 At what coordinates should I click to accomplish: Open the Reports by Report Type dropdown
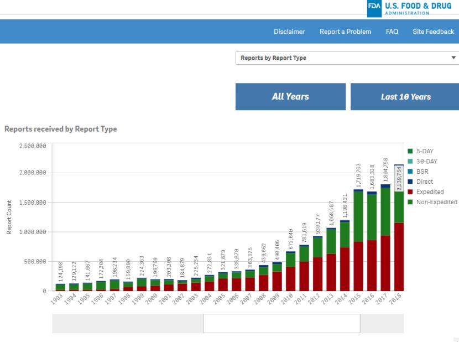click(x=343, y=58)
